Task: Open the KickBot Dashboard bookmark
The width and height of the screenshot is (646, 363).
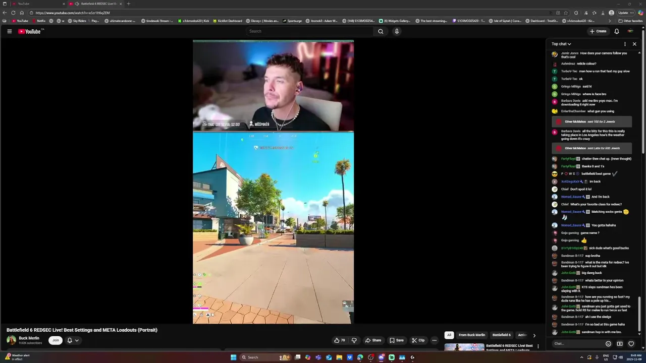Action: click(x=227, y=21)
